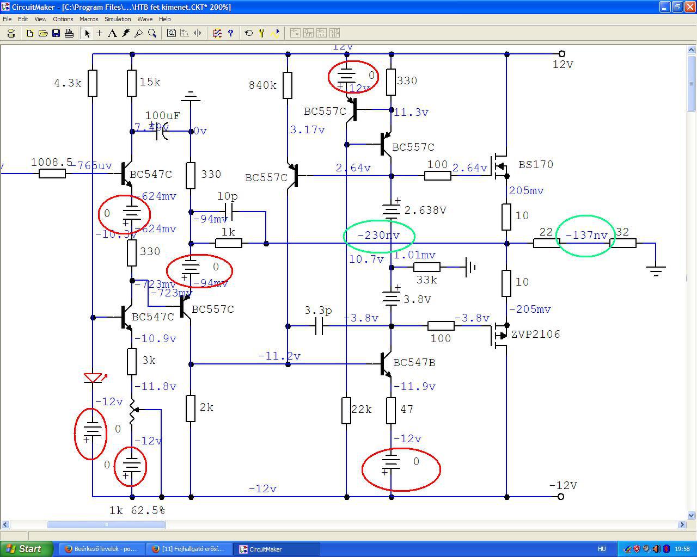Toggle run simulation waveform button
697x557 pixels.
tap(275, 33)
